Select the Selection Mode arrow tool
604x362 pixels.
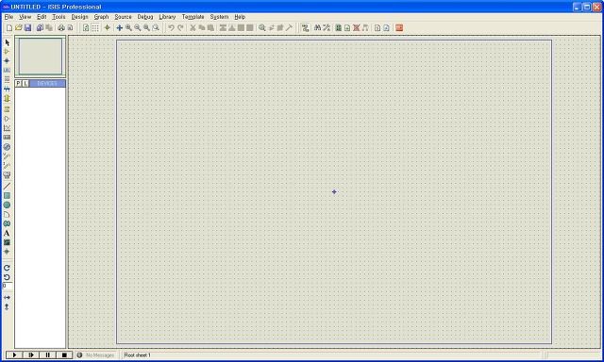click(7, 42)
